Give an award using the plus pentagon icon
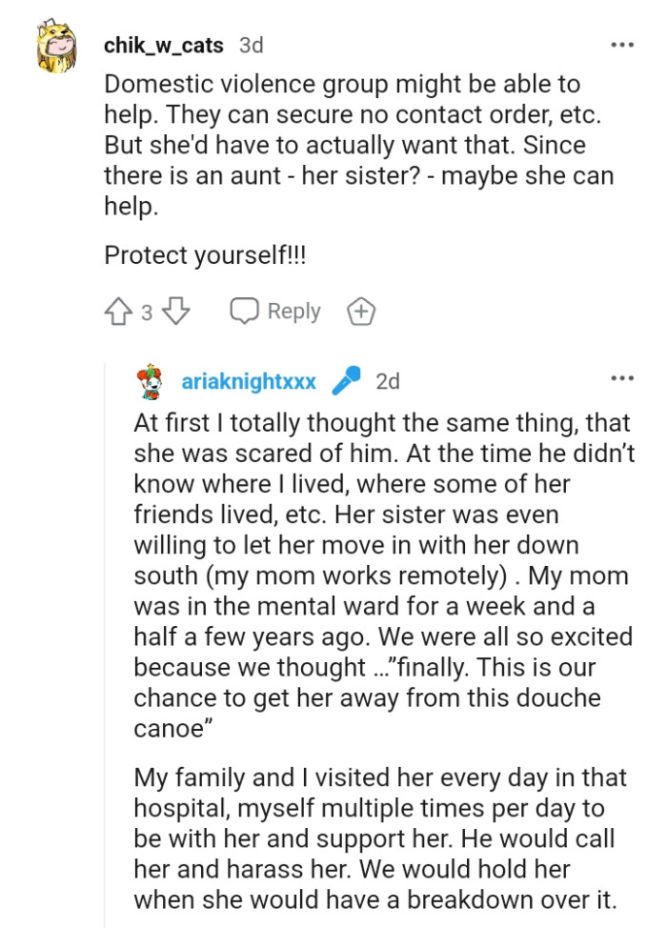The height and width of the screenshot is (928, 667). click(x=361, y=311)
